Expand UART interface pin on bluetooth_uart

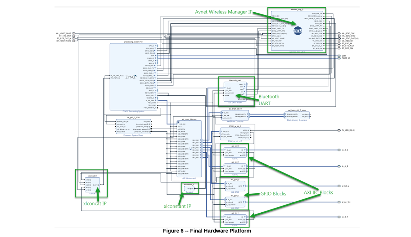[244, 84]
